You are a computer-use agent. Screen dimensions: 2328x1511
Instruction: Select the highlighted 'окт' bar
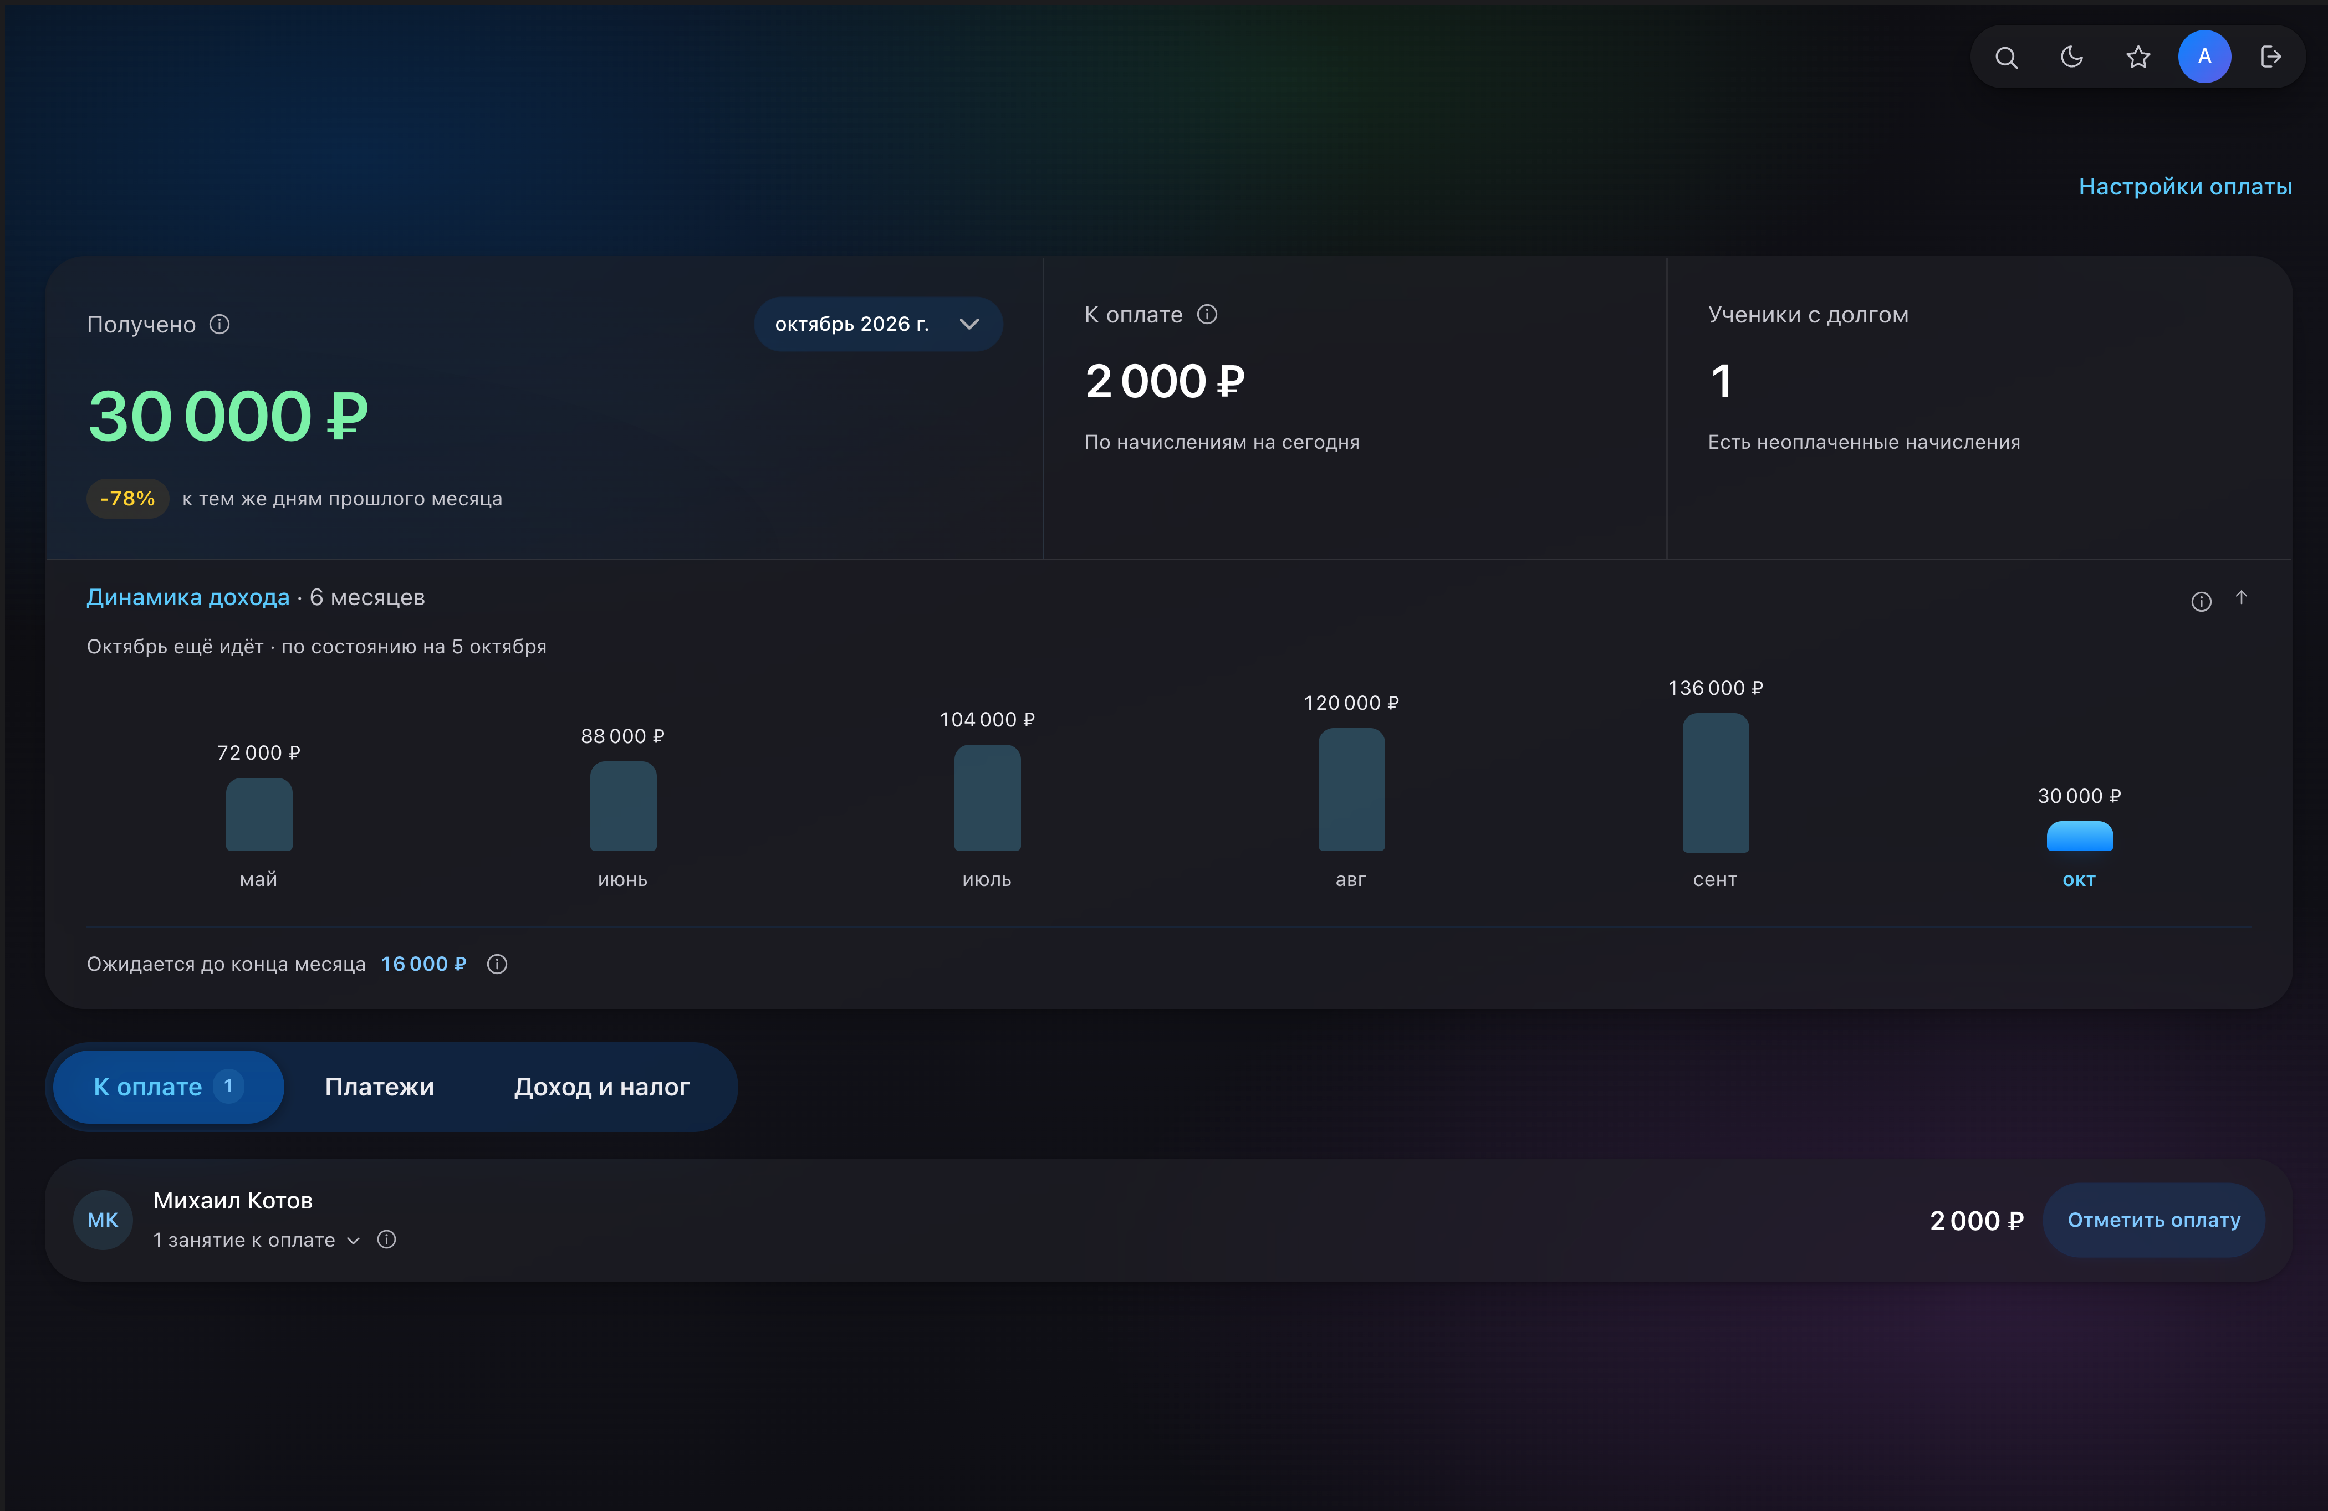[2080, 836]
